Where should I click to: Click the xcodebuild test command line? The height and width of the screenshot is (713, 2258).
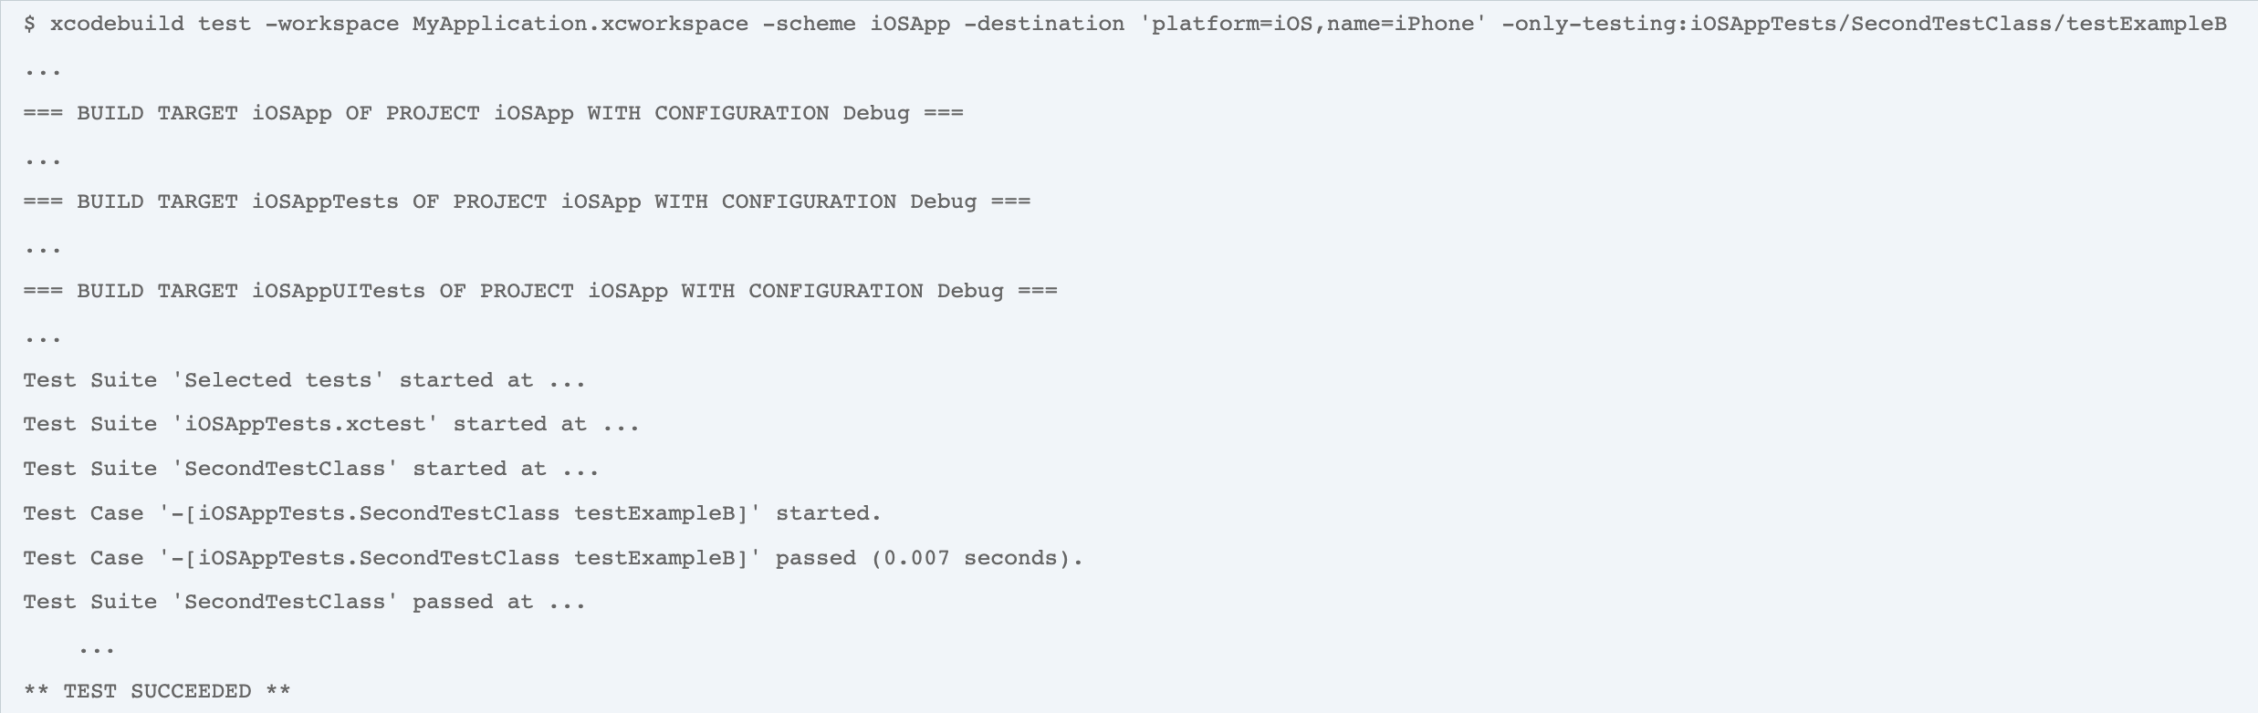point(1125,24)
